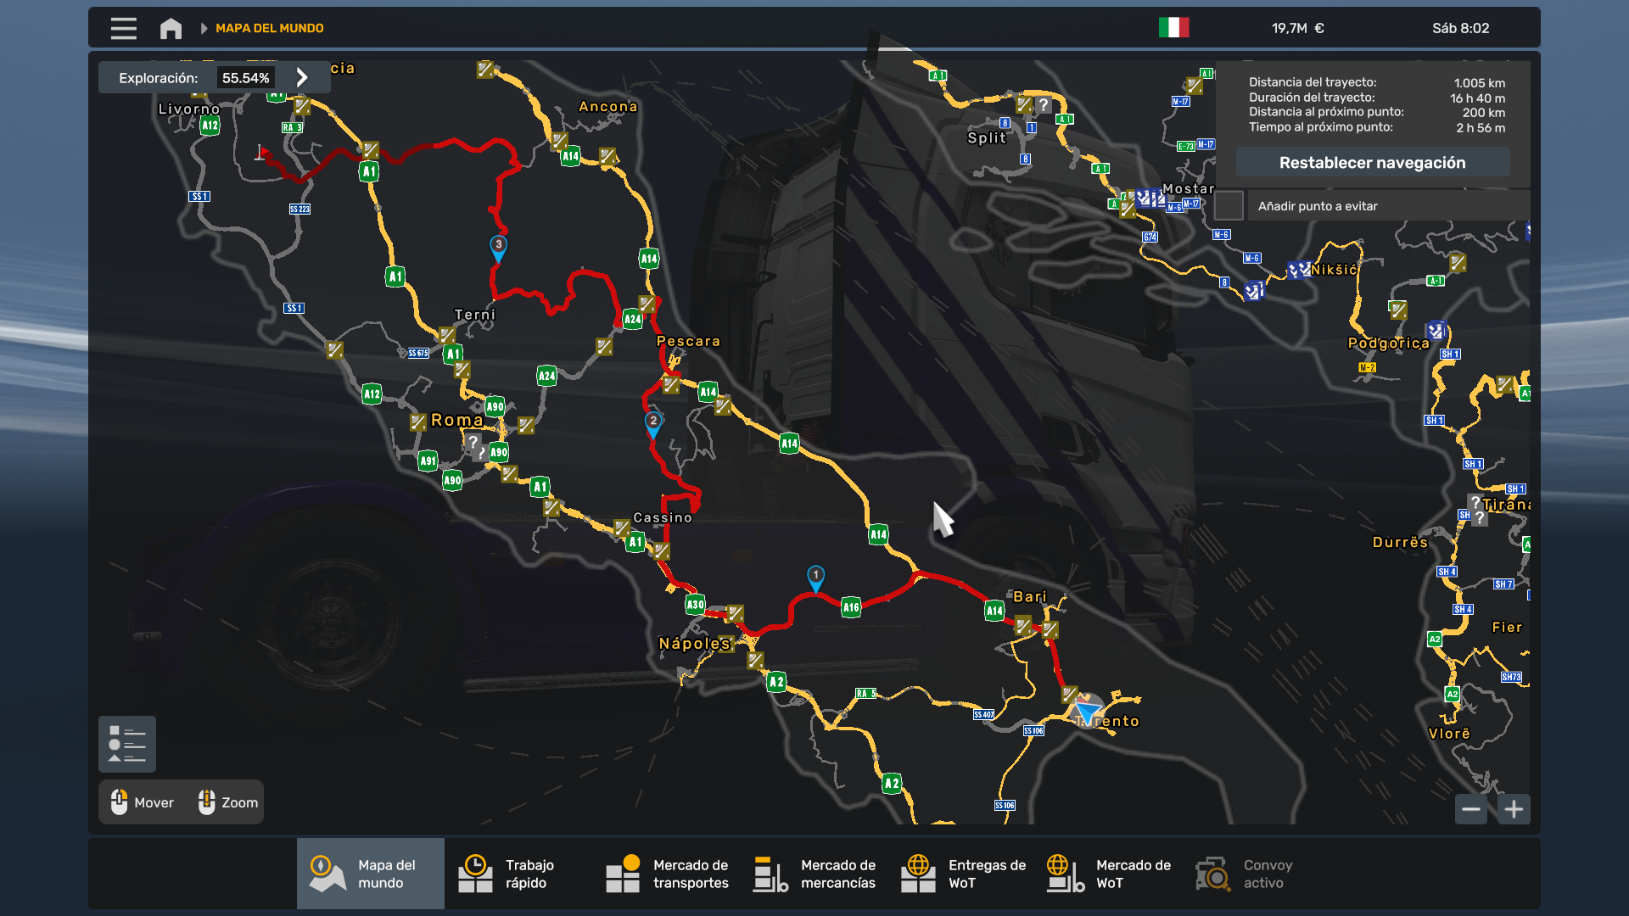Click the unknown question mark icon near Split
The image size is (1629, 916).
[1044, 104]
